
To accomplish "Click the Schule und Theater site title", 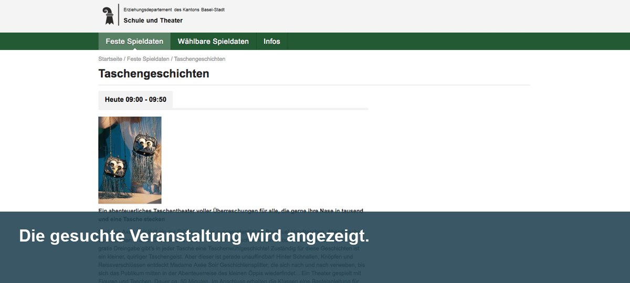I will pyautogui.click(x=153, y=20).
